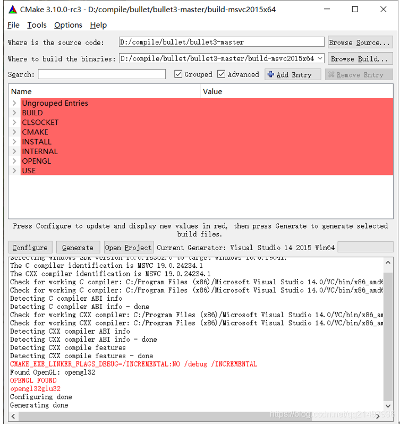Expand the Ungrouped Entries group
Viewport: 400px width, 424px height.
click(14, 103)
